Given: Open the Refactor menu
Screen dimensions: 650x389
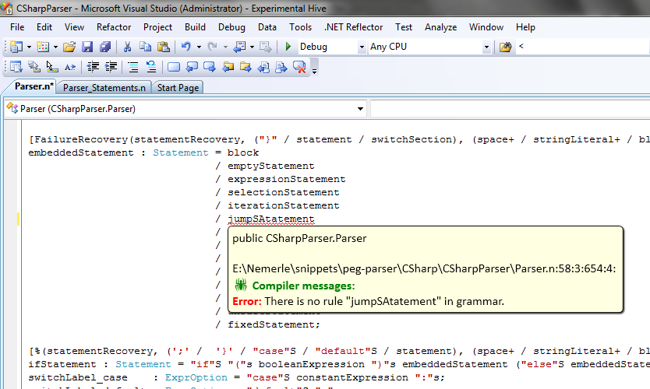Looking at the screenshot, I should 114,27.
